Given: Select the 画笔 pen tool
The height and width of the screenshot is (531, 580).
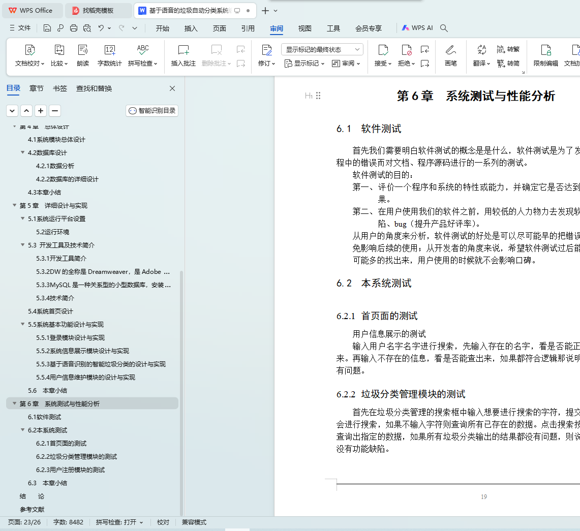Looking at the screenshot, I should point(450,55).
